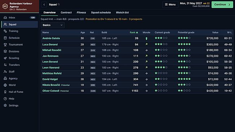This screenshot has width=235, height=132.
Task: Click the search icon beside Squad title
Action: point(59,4)
